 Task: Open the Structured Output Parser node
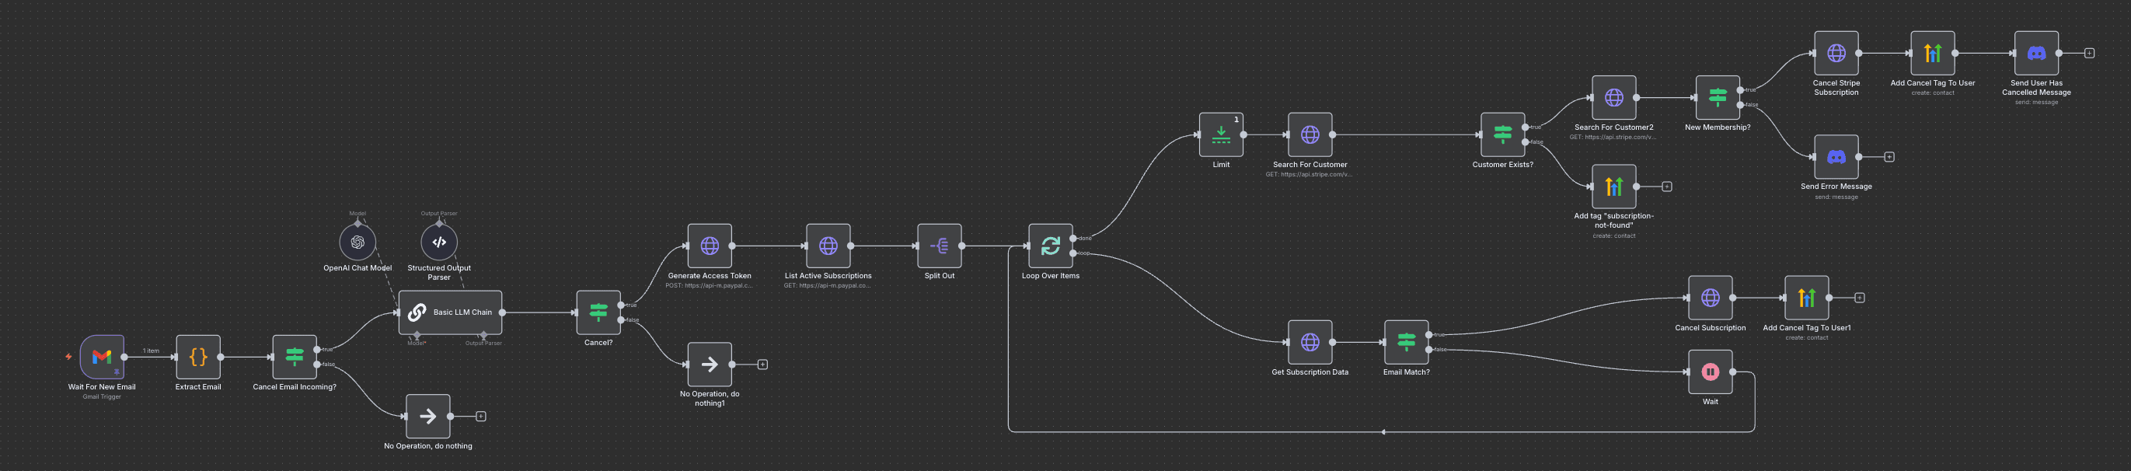pyautogui.click(x=438, y=242)
